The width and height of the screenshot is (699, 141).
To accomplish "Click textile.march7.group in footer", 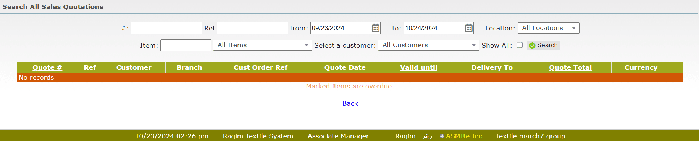I will (531, 136).
